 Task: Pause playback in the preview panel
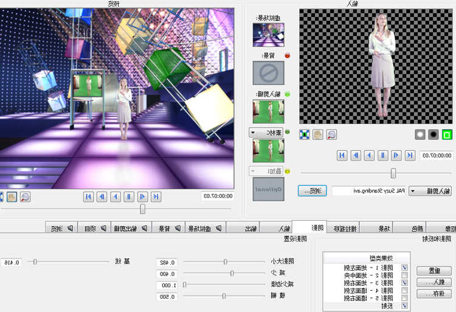tap(129, 196)
